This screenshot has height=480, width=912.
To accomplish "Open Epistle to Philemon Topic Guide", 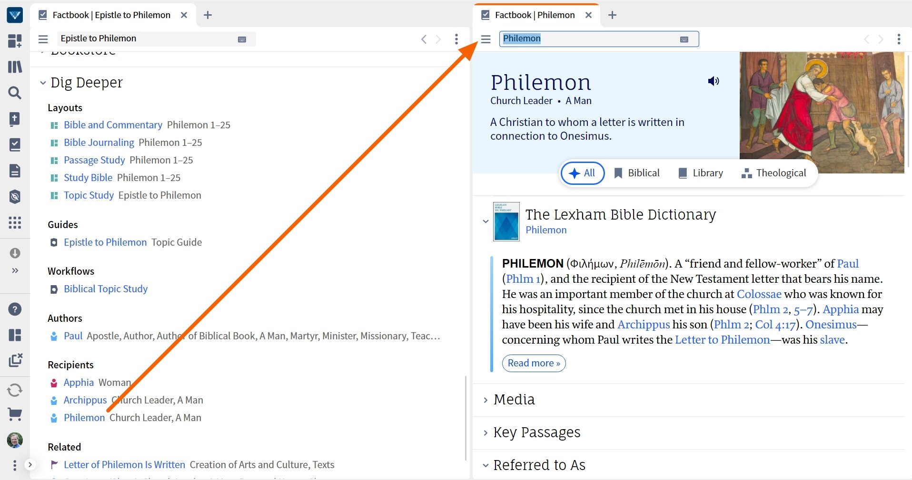I will coord(105,242).
